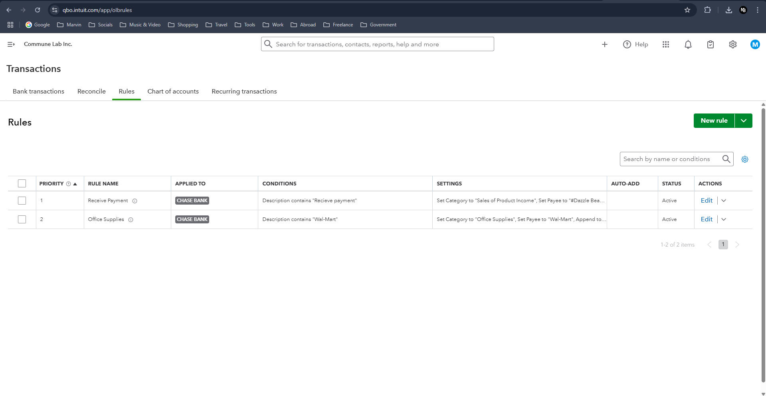This screenshot has width=766, height=396.
Task: Open the Marvin bookmarks folder
Action: pos(69,25)
